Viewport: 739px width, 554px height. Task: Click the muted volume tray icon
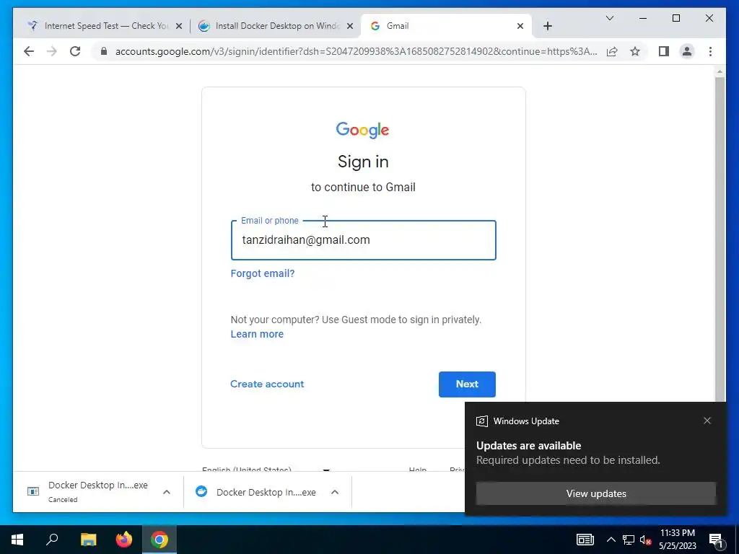pyautogui.click(x=645, y=540)
